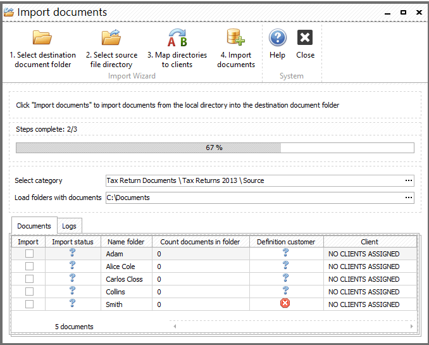Click Adam's definition customer question icon

pyautogui.click(x=285, y=253)
